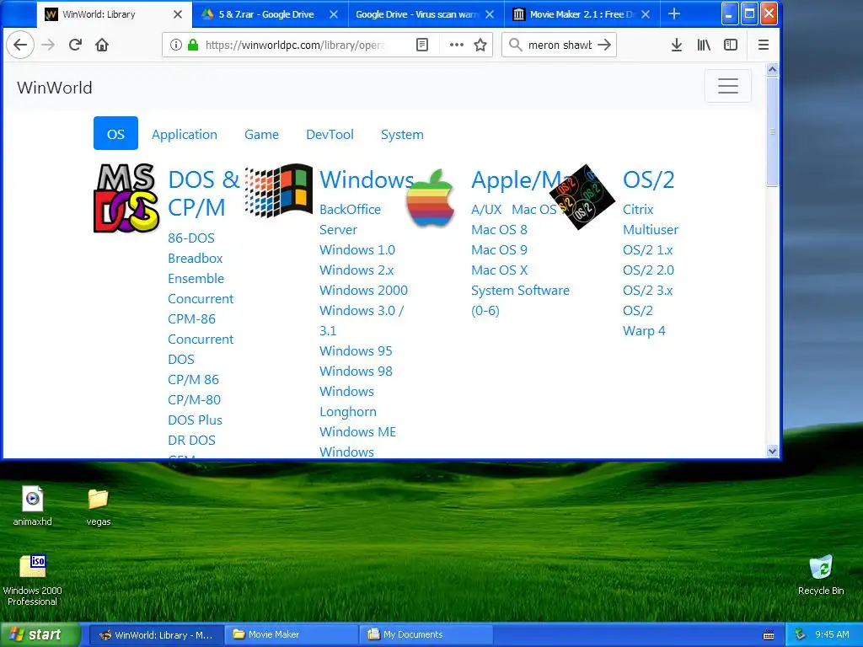Open the Windows 95 link
Viewport: 863px width, 647px height.
[356, 350]
